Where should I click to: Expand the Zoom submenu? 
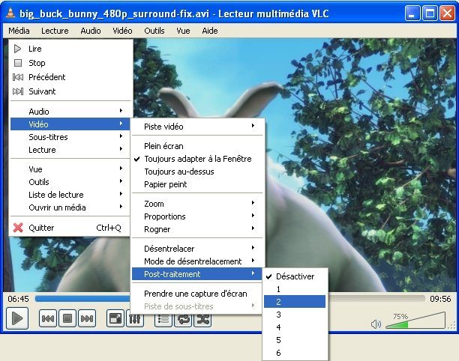click(x=198, y=204)
